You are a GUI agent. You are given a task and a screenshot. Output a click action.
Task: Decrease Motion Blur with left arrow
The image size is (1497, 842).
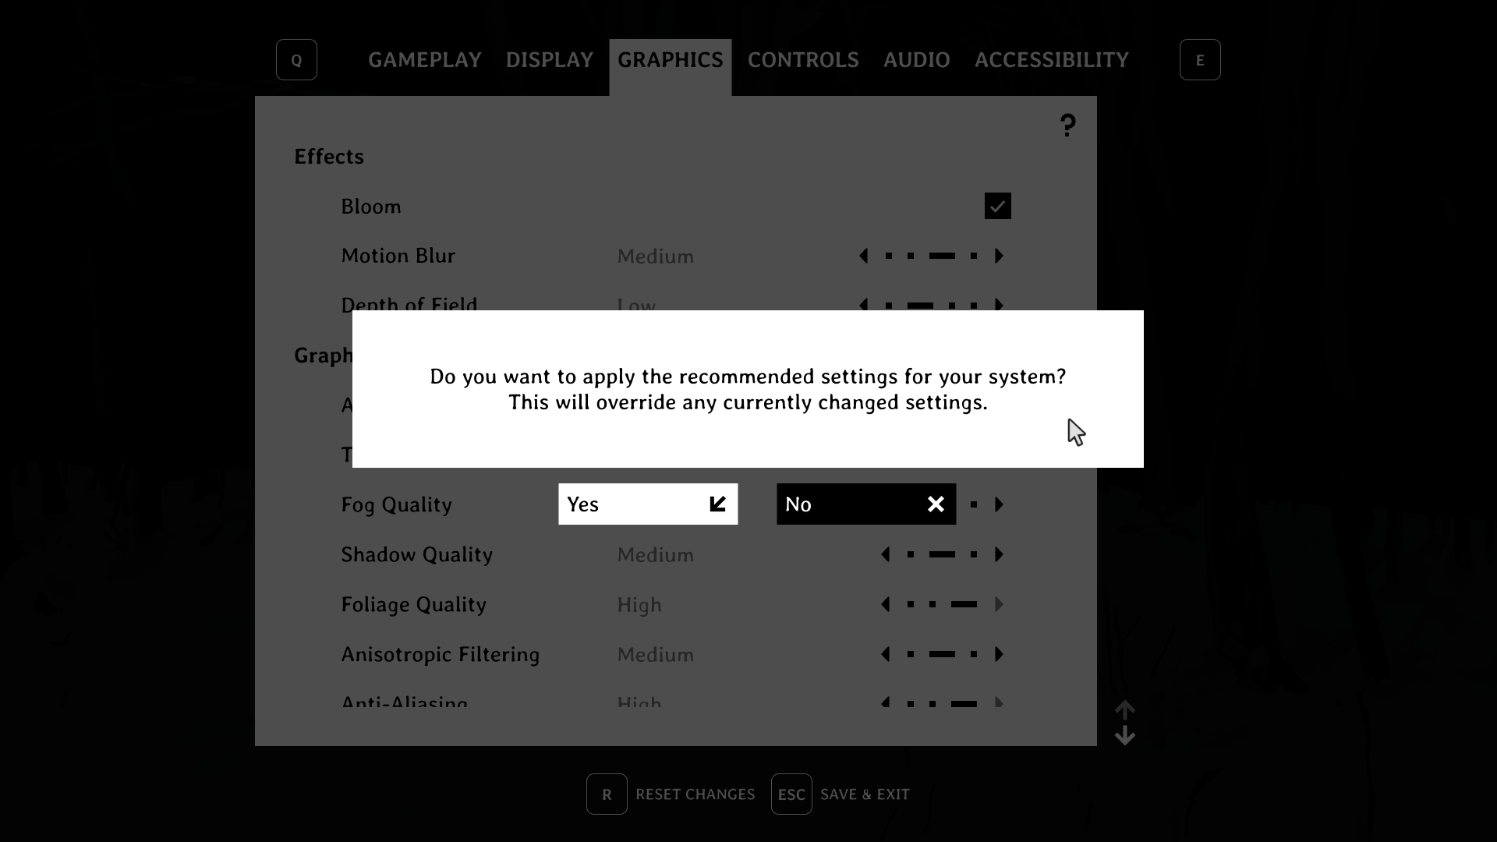click(x=864, y=256)
